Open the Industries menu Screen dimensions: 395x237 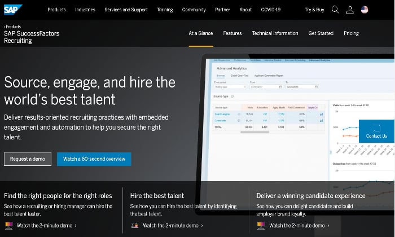[85, 10]
